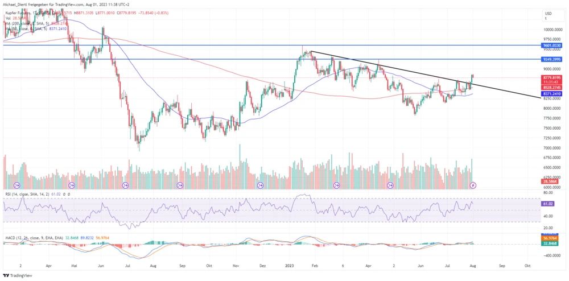Click the purple event marker near May 2023
569x281 pixels.
pos(390,185)
